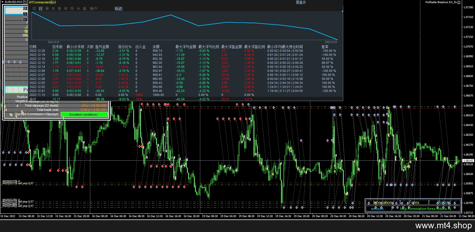Click the 最大浮亏金额 column header
The image size is (475, 232).
pyautogui.click(x=186, y=47)
